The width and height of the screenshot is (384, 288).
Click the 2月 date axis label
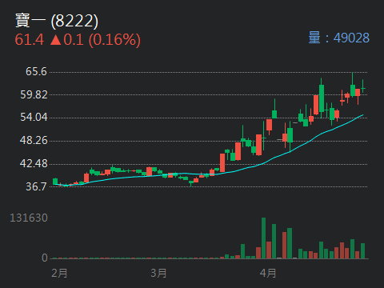(59, 274)
